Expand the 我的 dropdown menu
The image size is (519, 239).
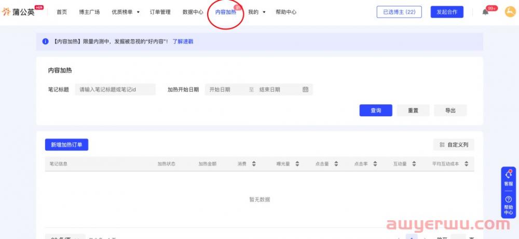257,12
